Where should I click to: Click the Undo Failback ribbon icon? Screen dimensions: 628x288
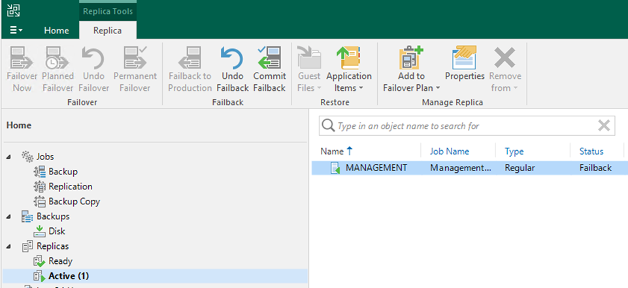click(x=233, y=59)
